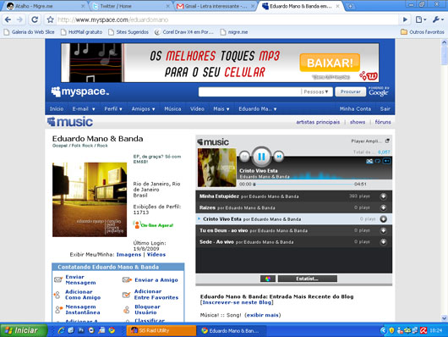Add Raizes song with its plus icon
The width and height of the screenshot is (448, 337).
pos(384,207)
